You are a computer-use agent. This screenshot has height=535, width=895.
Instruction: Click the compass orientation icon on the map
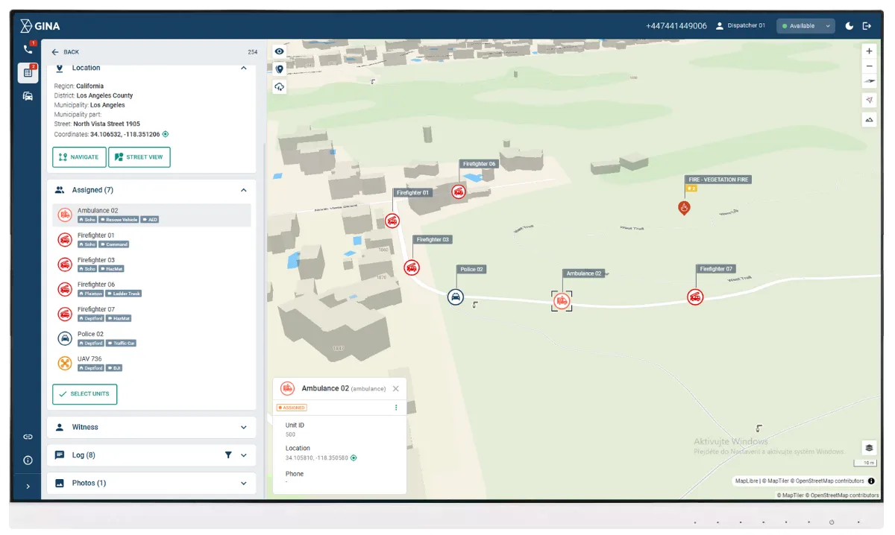[869, 100]
